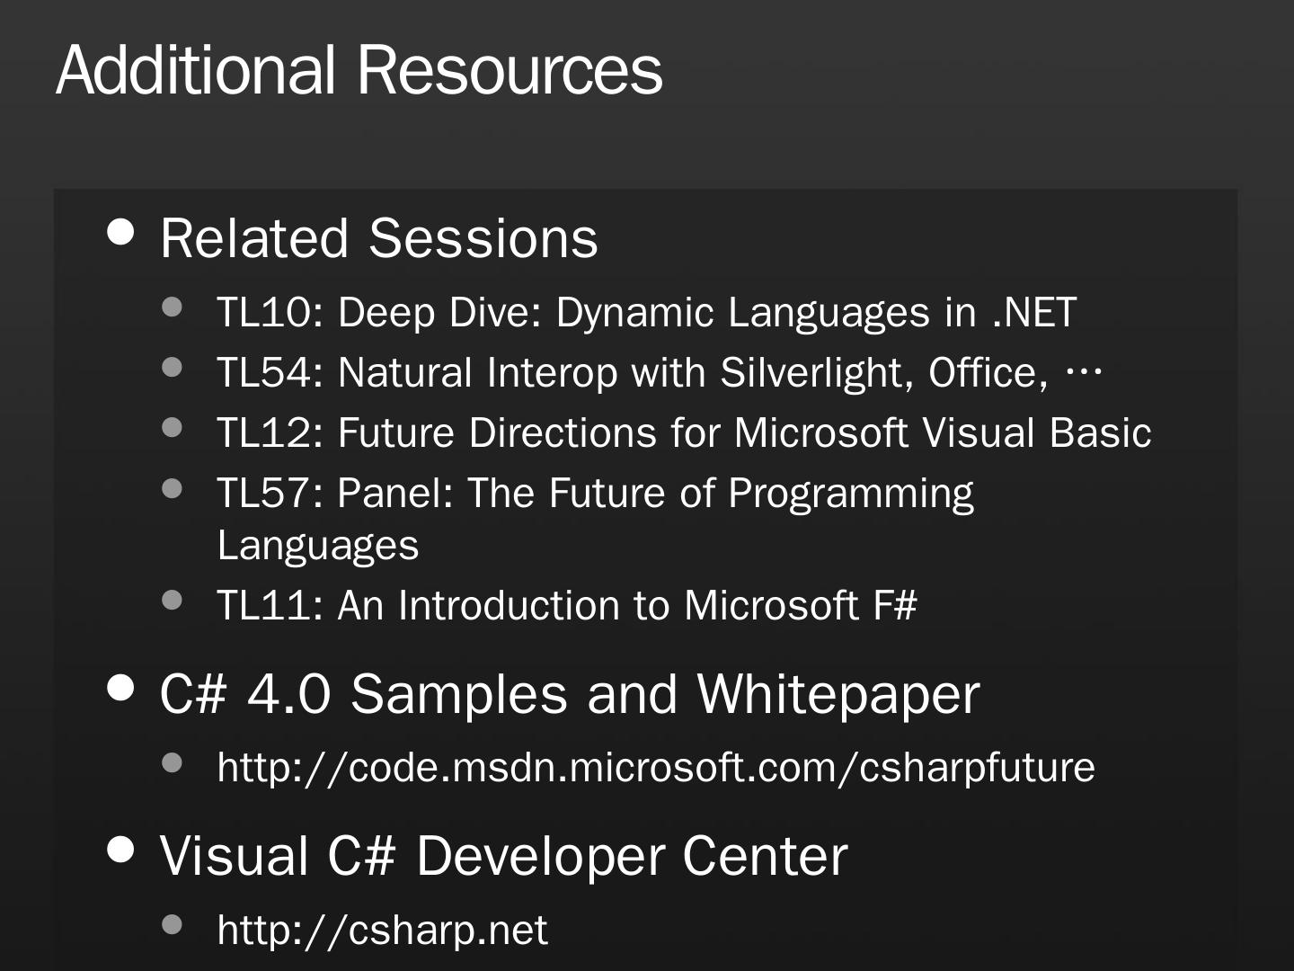Screen dimensions: 1294x971
Task: Click the small bullet before TL54
Action: coord(173,367)
